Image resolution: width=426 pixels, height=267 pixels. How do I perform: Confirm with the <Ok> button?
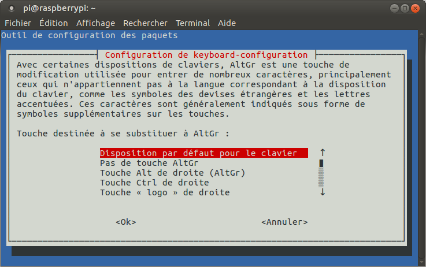pyautogui.click(x=126, y=222)
